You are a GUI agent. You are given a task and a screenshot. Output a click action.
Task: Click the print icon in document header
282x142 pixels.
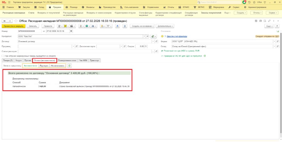pos(261,21)
